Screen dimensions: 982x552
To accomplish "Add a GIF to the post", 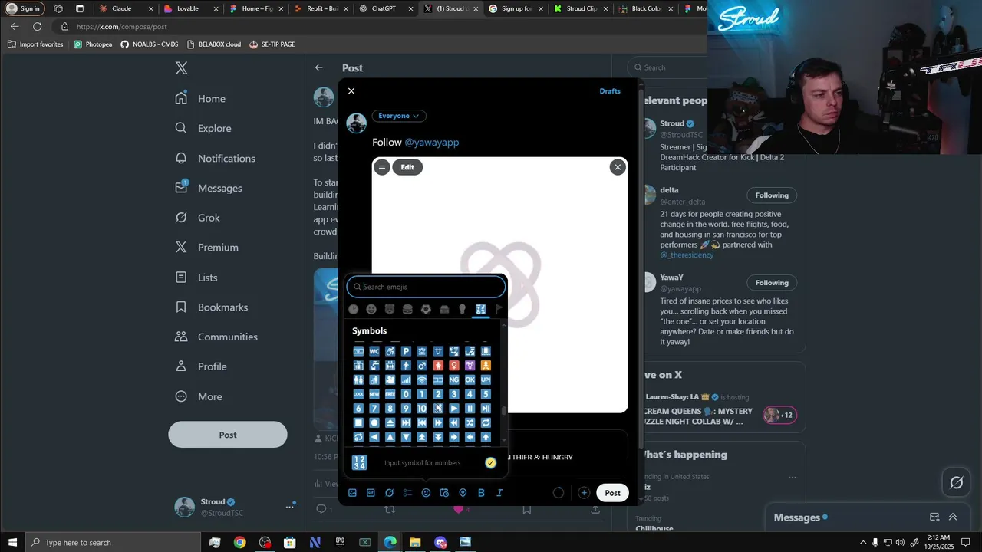I will coord(371,493).
